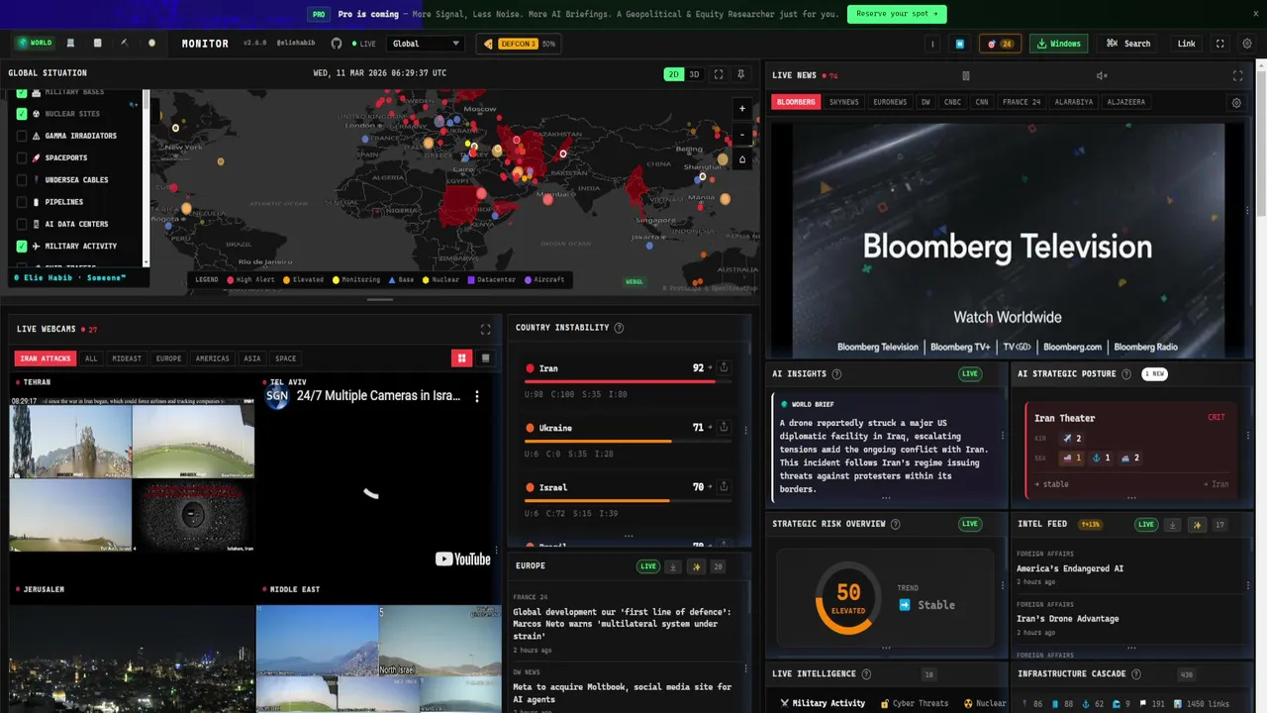The width and height of the screenshot is (1267, 713).
Task: Select the World variant tab
Action: [x=35, y=44]
